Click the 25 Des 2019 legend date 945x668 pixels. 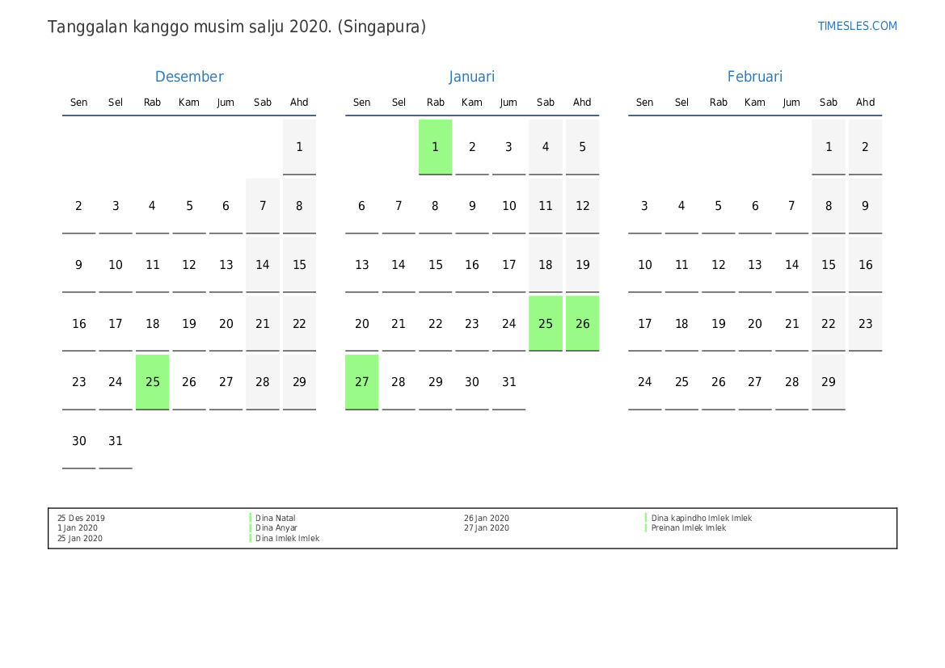pos(81,519)
